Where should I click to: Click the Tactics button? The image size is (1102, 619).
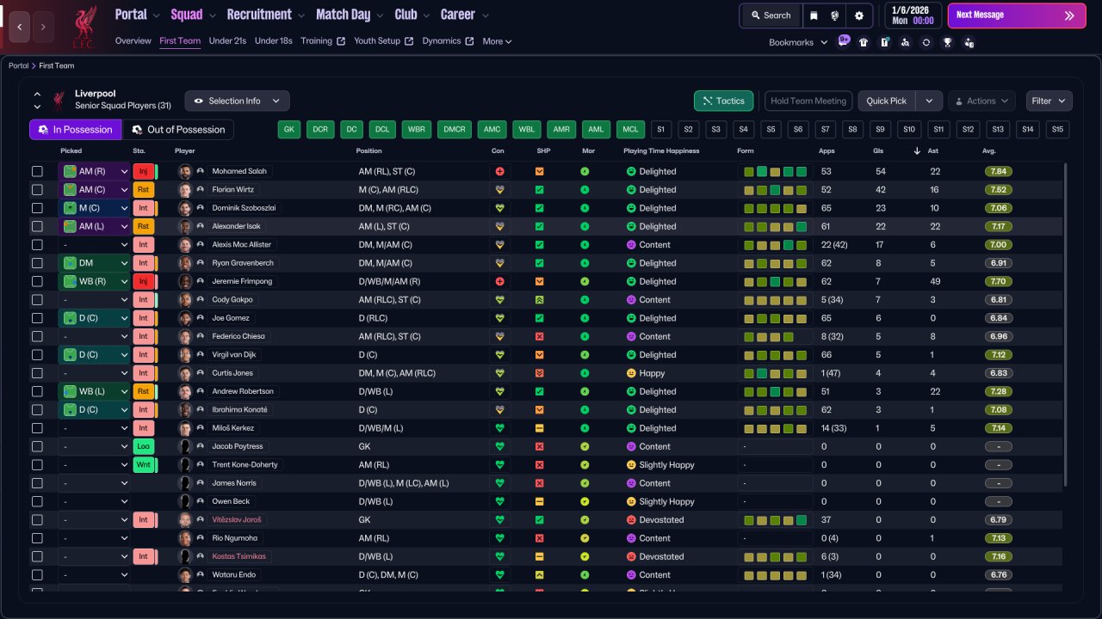(723, 101)
